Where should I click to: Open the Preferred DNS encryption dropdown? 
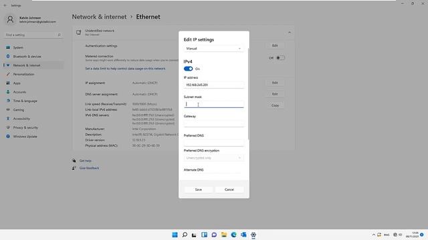click(x=214, y=158)
